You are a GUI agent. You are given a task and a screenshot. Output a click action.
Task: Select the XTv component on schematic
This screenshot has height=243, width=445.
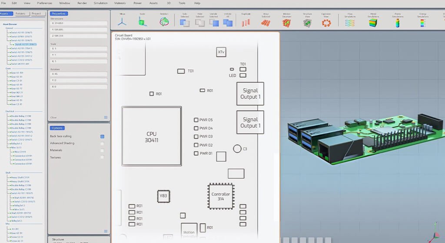[221, 52]
